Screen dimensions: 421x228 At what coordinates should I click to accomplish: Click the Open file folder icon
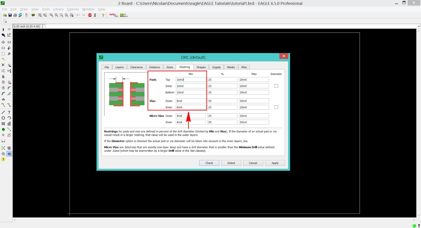(5, 15)
